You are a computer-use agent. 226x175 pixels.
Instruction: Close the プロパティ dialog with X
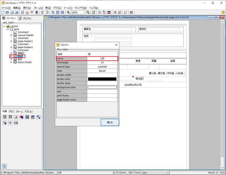tap(116, 45)
